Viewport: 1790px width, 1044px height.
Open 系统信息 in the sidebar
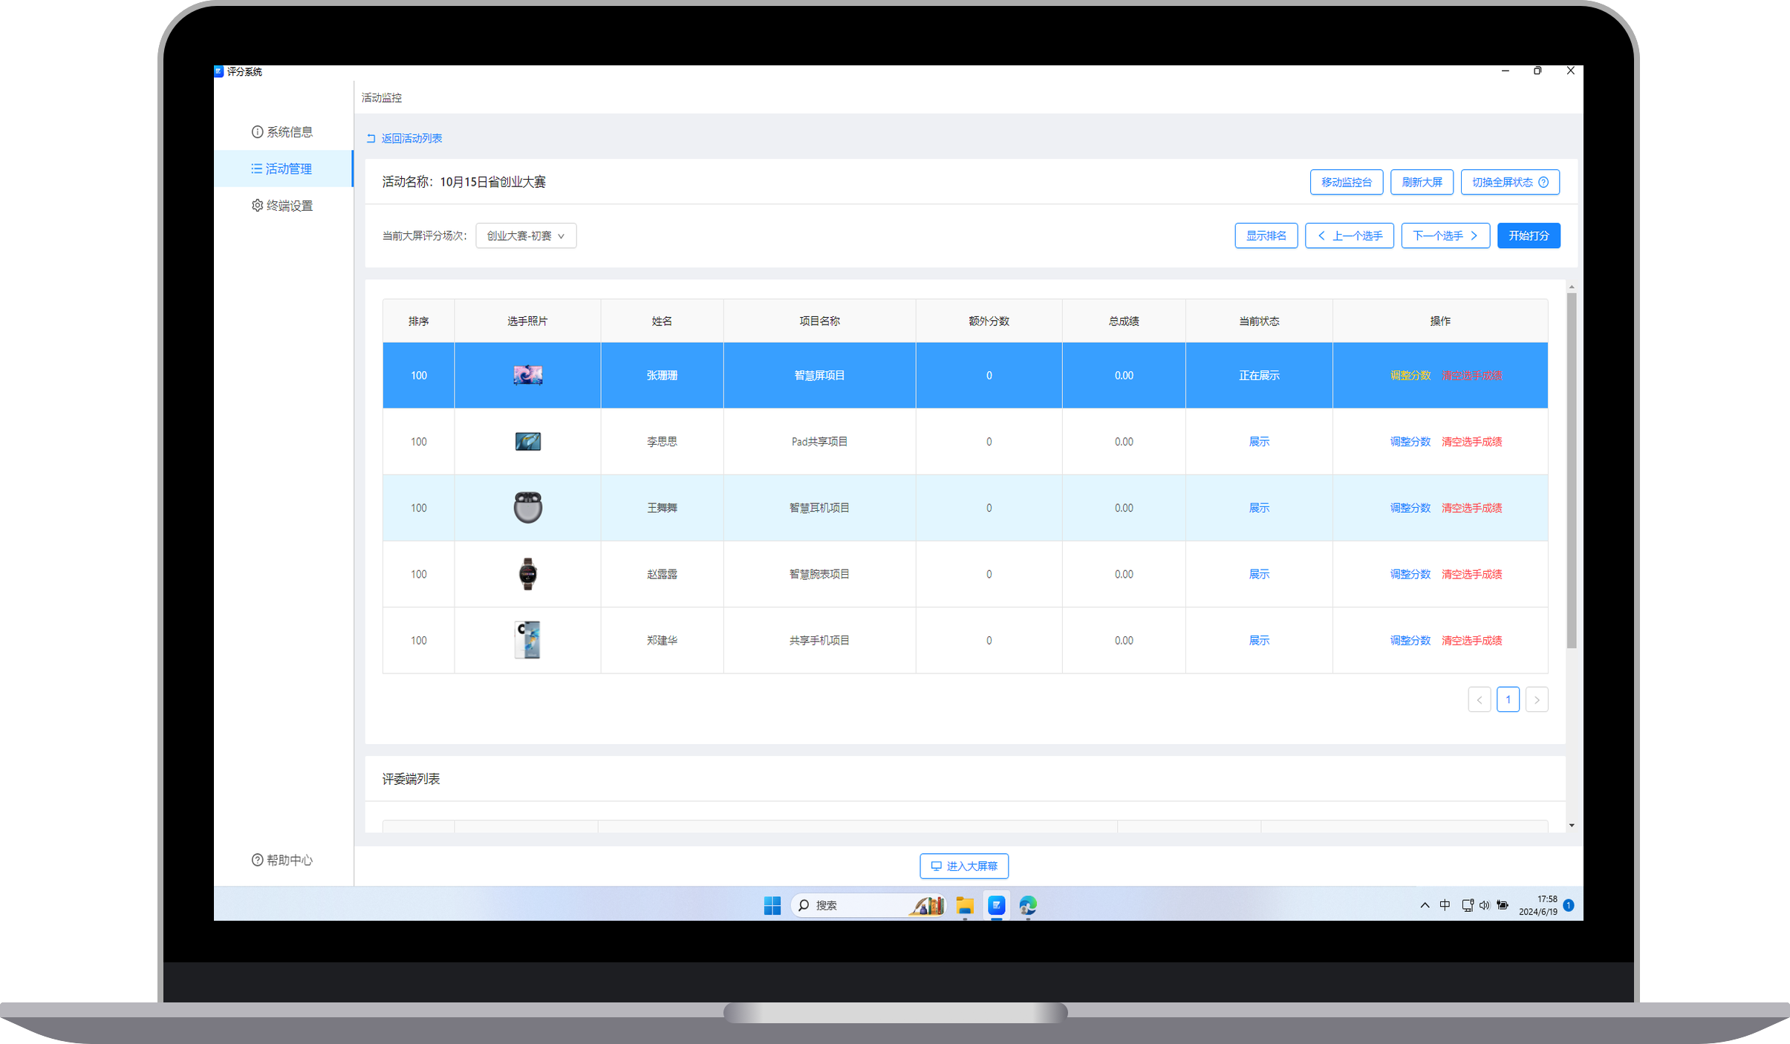(282, 132)
